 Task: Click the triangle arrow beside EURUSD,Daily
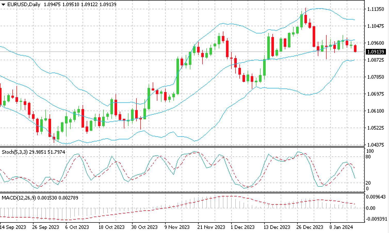(3, 5)
